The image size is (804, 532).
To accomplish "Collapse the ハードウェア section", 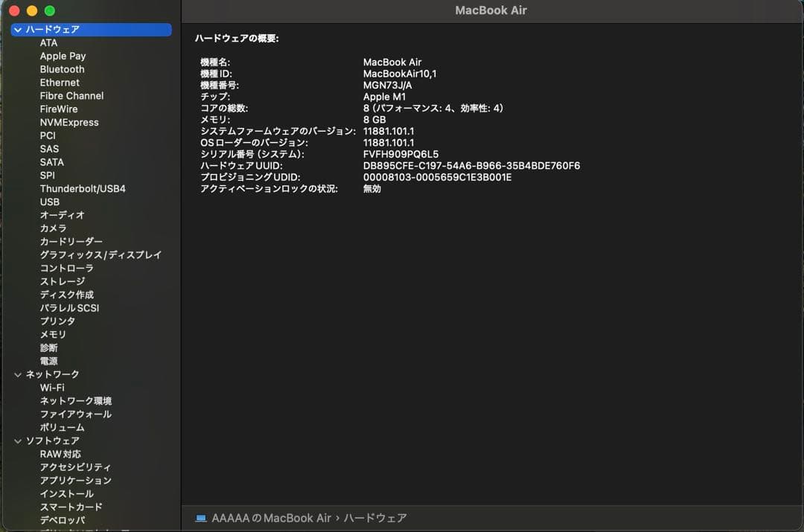I will [16, 30].
